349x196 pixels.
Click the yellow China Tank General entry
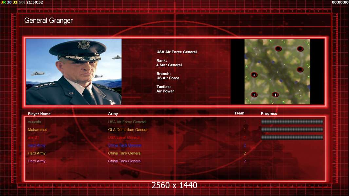(x=125, y=153)
